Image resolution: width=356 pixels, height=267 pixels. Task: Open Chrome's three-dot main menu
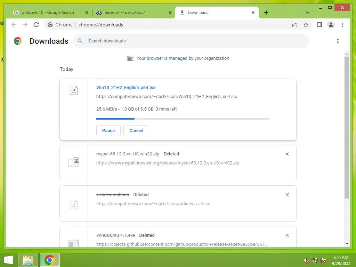coord(342,25)
